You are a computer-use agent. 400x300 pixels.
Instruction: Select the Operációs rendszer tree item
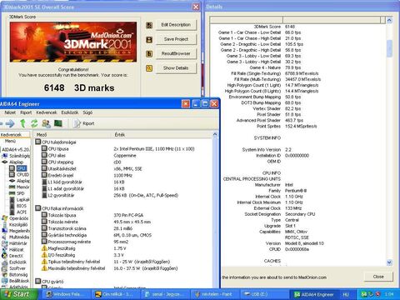pyautogui.click(x=16, y=218)
